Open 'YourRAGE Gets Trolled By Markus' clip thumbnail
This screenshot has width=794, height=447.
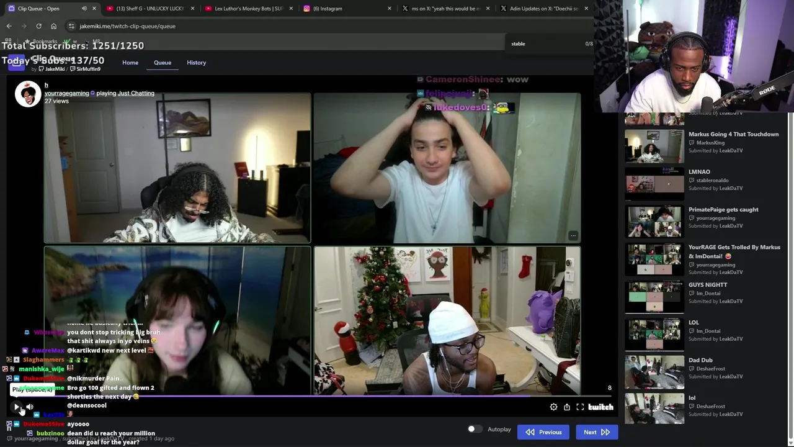click(x=654, y=259)
